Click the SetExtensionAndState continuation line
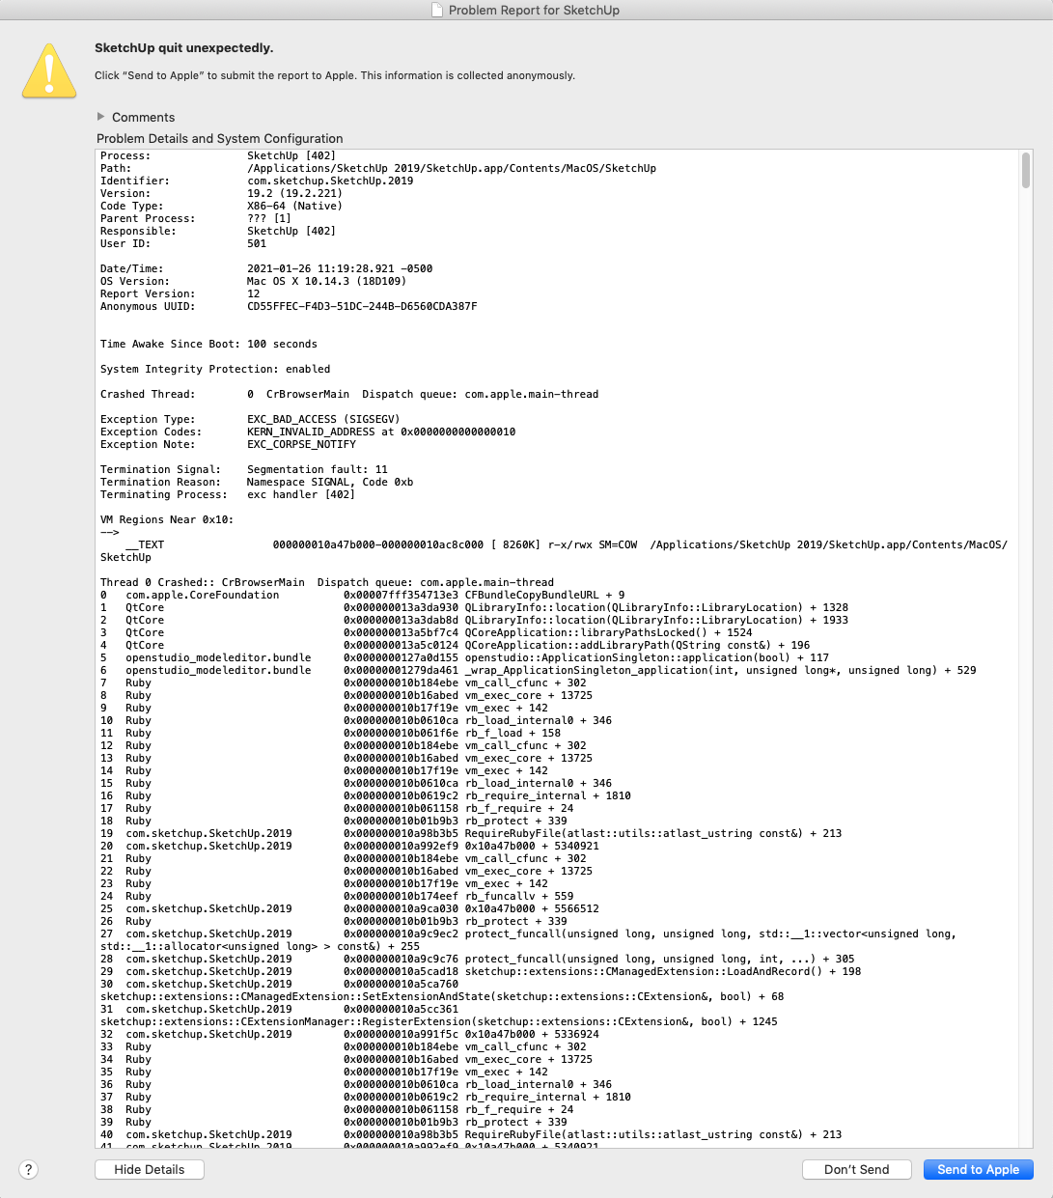The width and height of the screenshot is (1053, 1198). [442, 996]
